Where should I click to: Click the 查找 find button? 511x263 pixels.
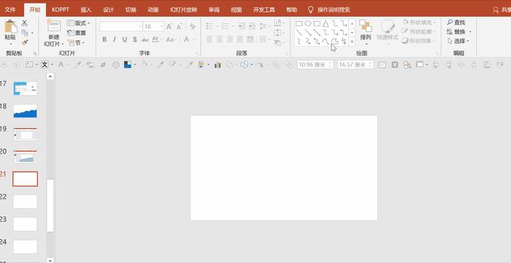[x=456, y=23]
